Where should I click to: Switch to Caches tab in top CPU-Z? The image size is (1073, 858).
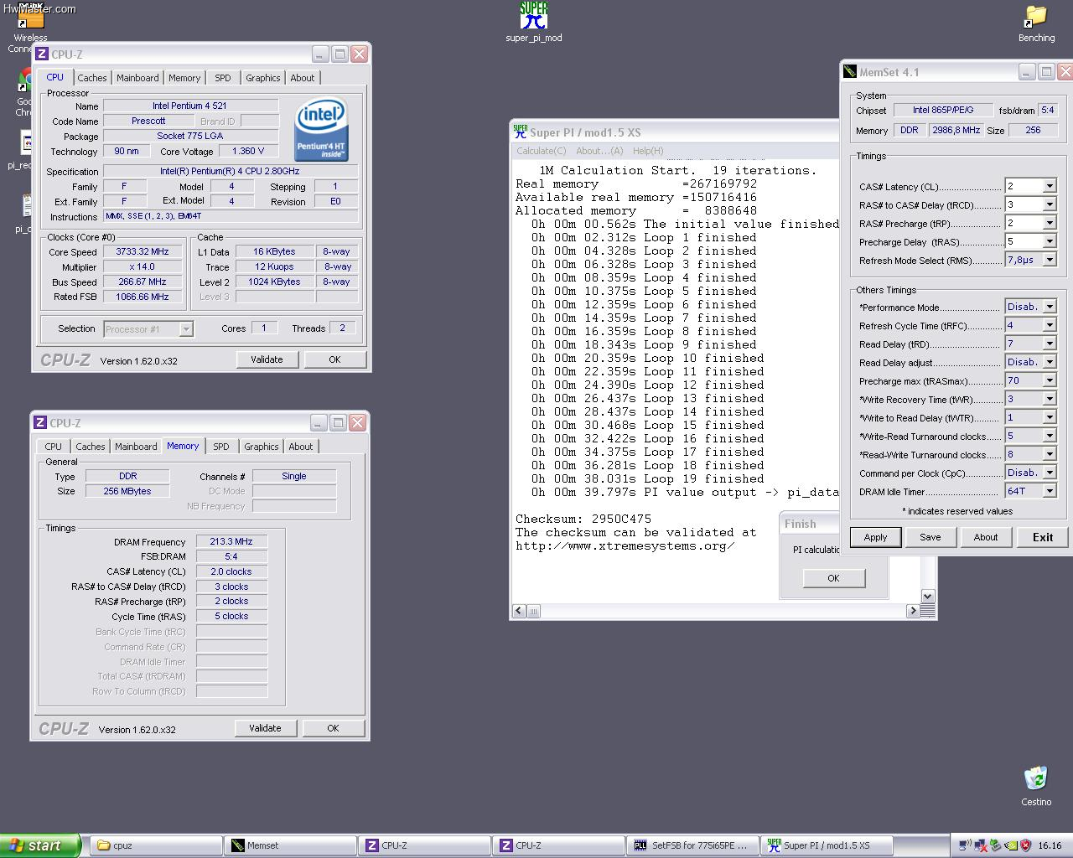click(91, 78)
